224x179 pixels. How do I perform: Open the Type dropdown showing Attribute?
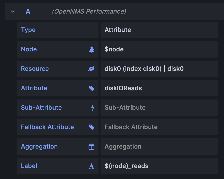tap(159, 30)
